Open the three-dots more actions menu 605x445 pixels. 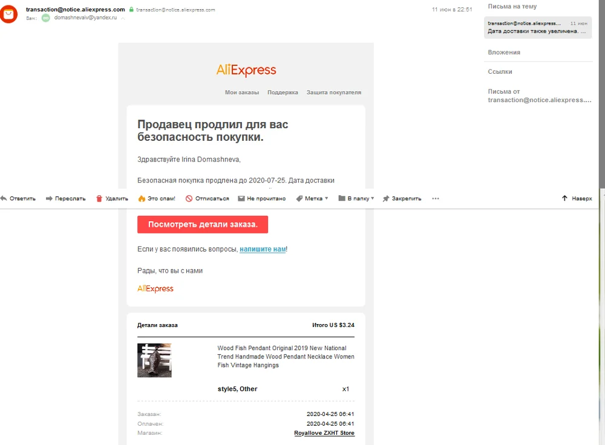(x=436, y=198)
